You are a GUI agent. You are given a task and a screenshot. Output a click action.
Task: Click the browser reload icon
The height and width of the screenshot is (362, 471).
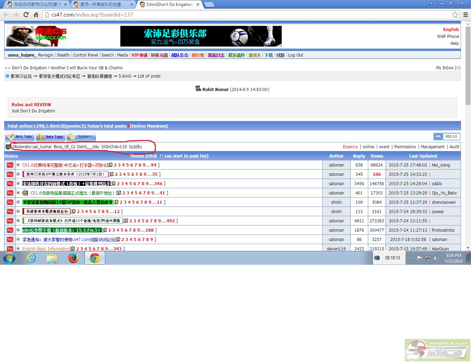[26, 14]
